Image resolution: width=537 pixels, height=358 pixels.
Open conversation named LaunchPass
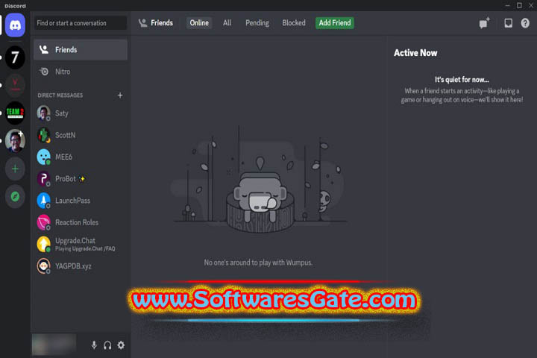tap(81, 201)
